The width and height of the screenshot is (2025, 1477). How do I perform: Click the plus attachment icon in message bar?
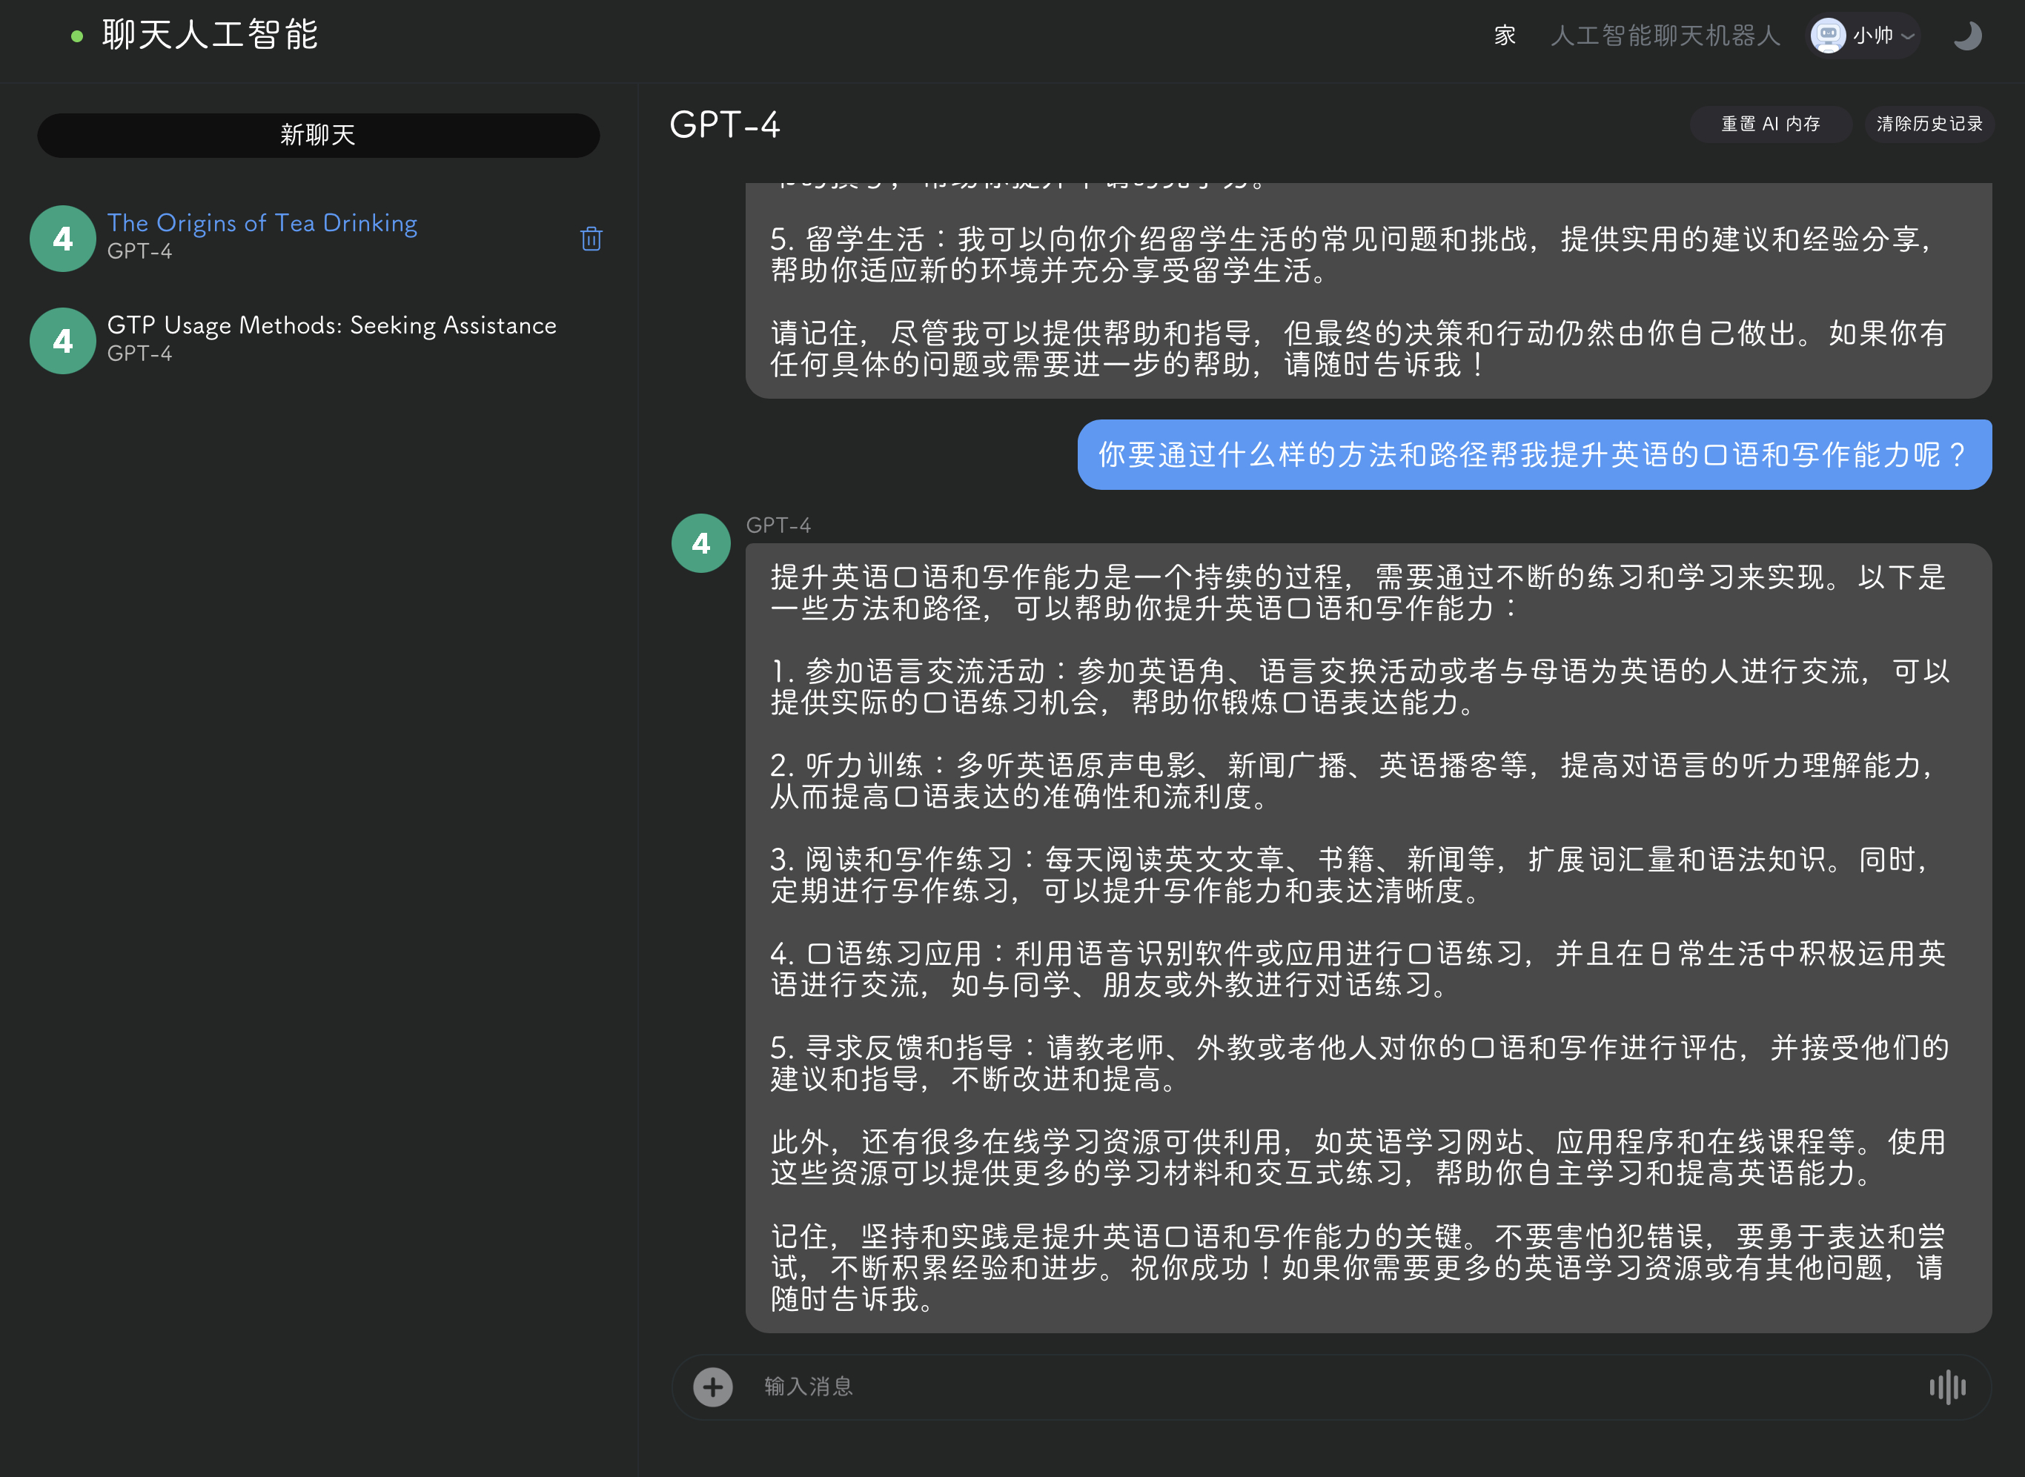[x=712, y=1387]
